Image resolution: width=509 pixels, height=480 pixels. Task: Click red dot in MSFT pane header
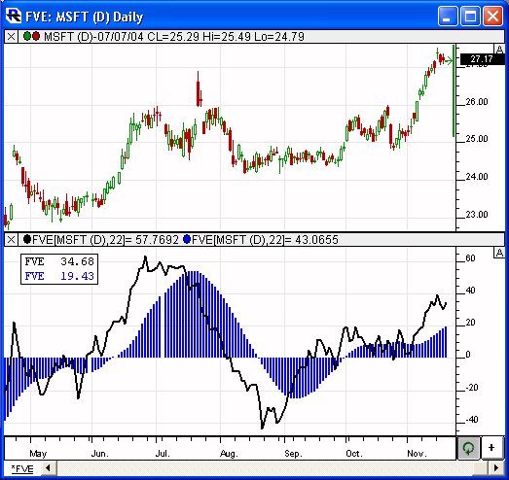[35, 36]
